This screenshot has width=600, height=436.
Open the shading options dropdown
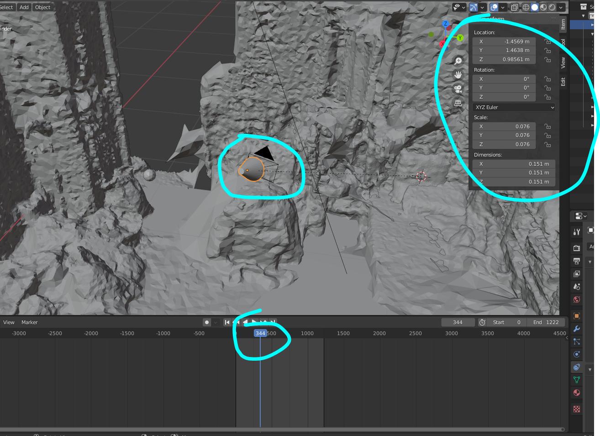[561, 7]
